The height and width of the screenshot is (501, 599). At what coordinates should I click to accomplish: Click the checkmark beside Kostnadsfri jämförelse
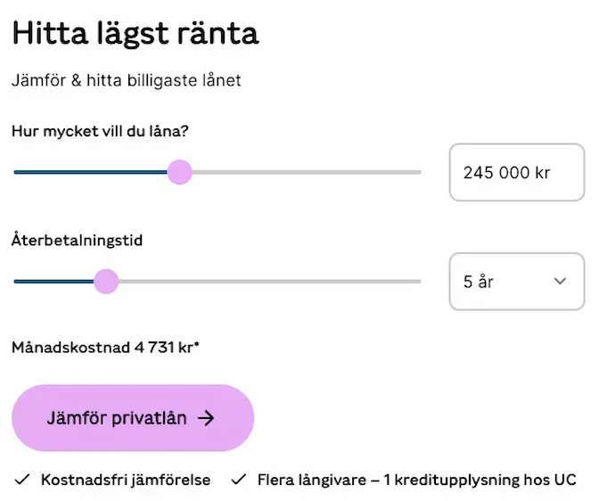tap(23, 480)
